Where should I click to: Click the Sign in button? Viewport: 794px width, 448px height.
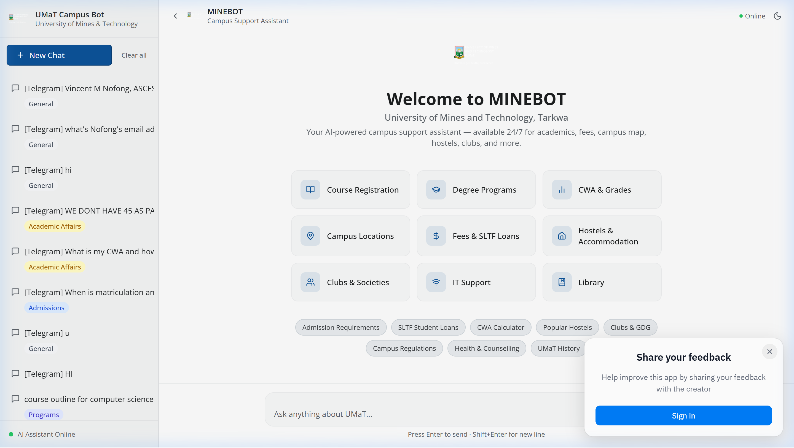[683, 415]
